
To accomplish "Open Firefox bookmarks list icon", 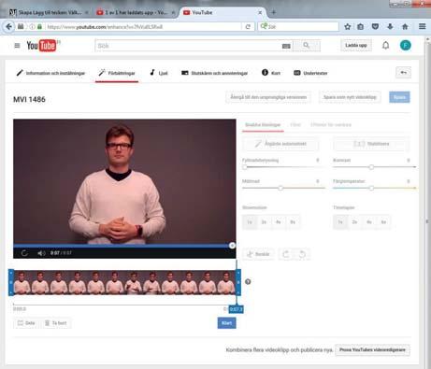I will coord(361,27).
